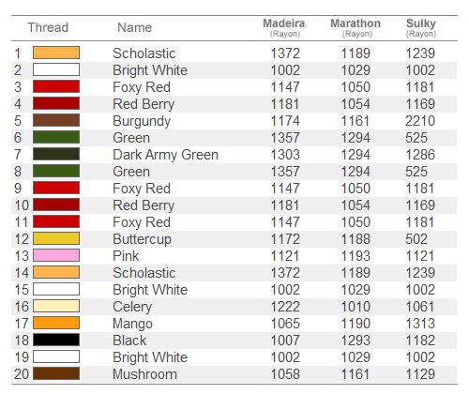Click the Scholastic color swatch in row 1

(x=56, y=53)
